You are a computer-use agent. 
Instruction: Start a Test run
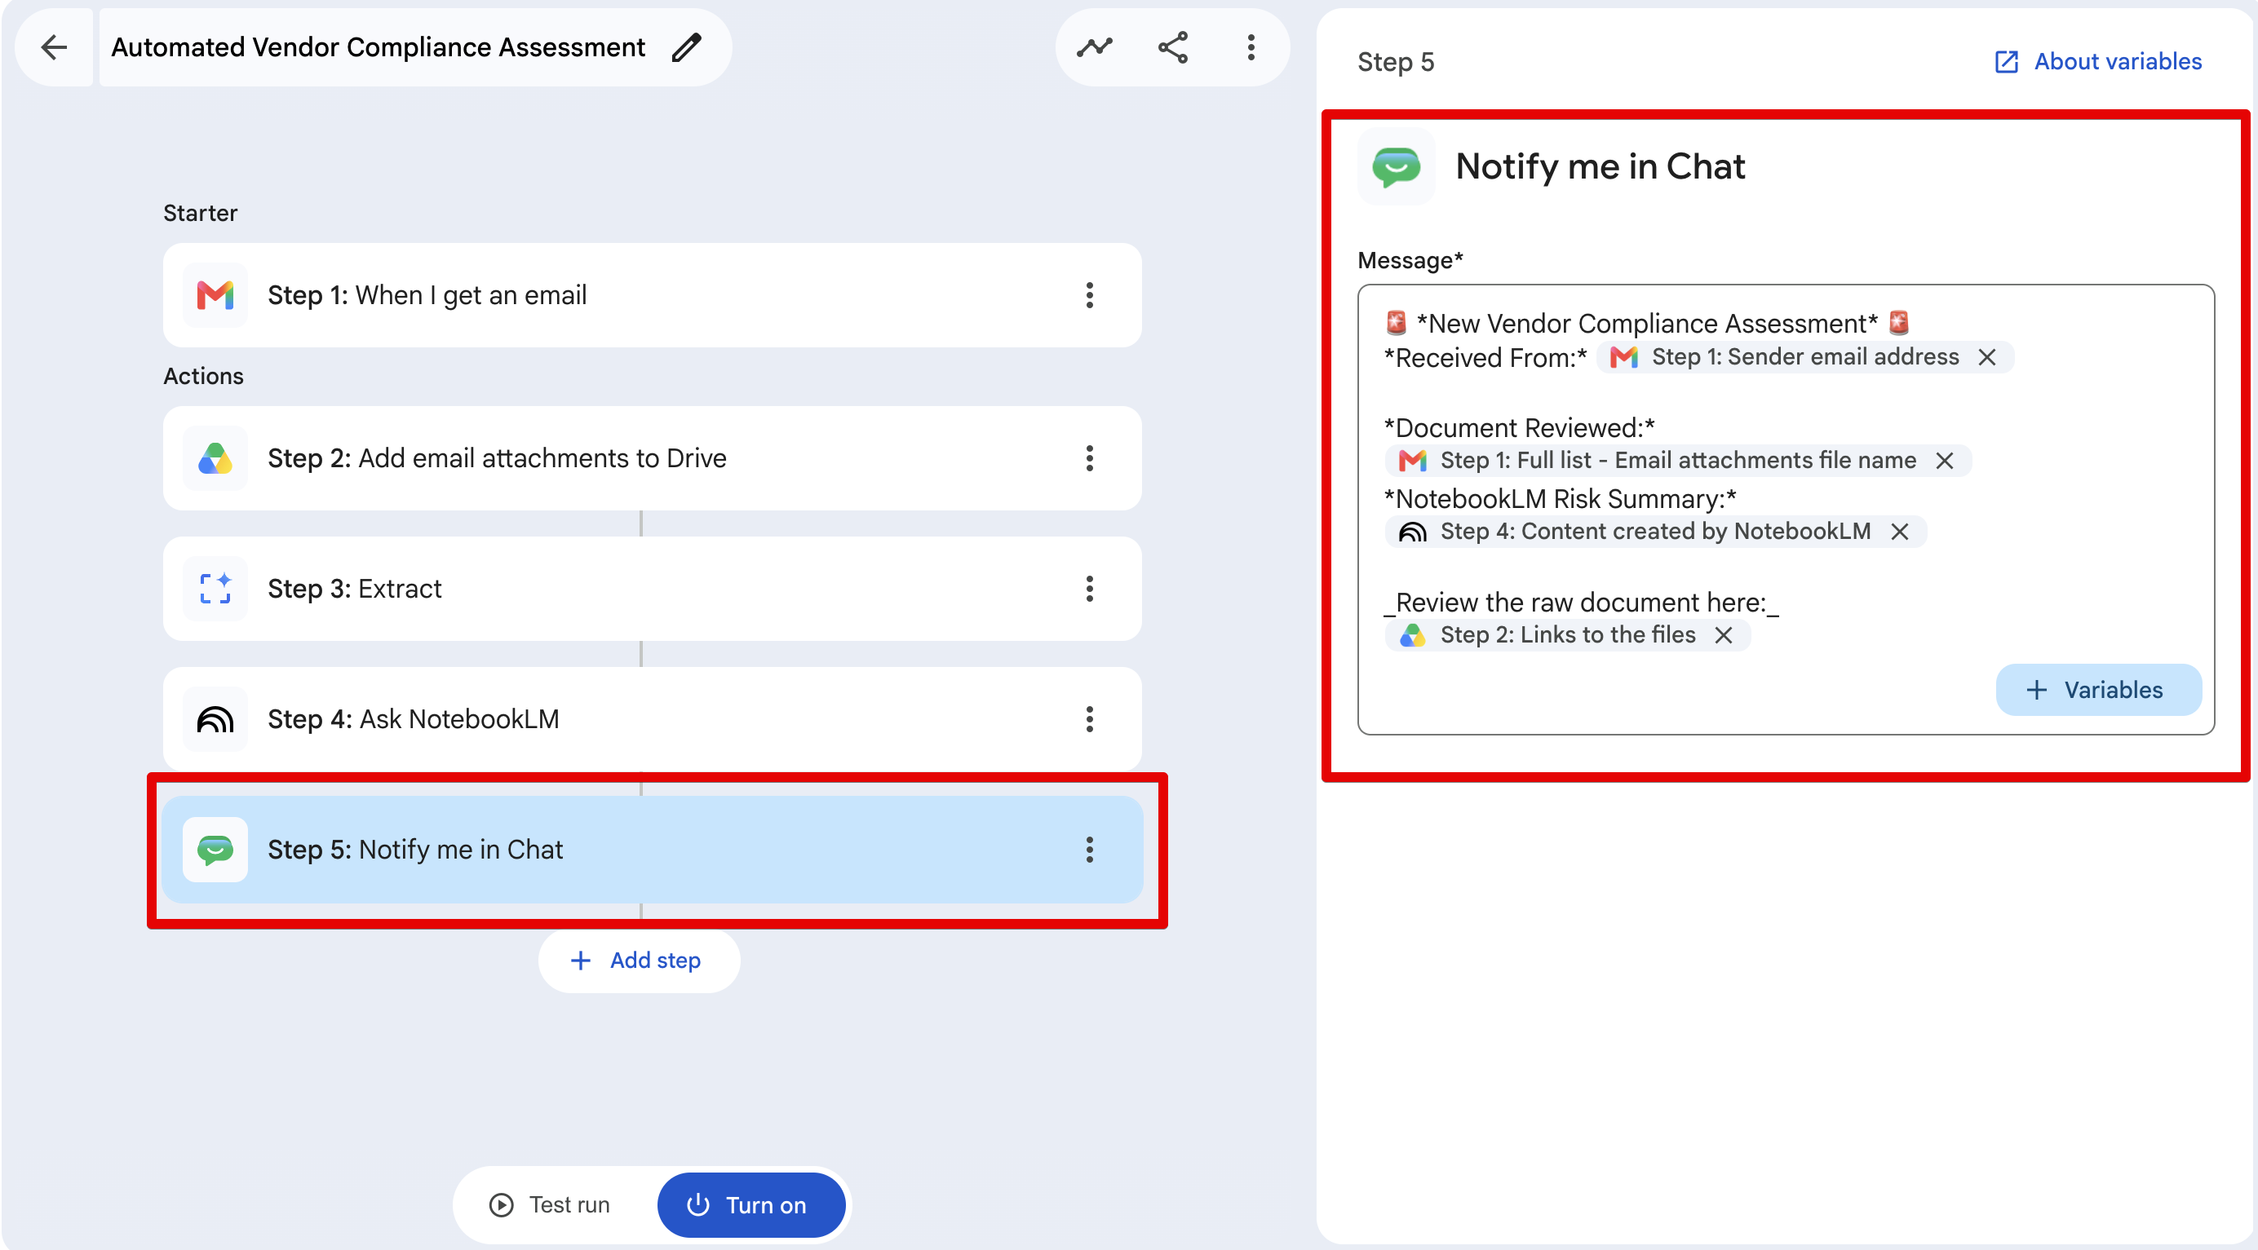click(x=550, y=1205)
